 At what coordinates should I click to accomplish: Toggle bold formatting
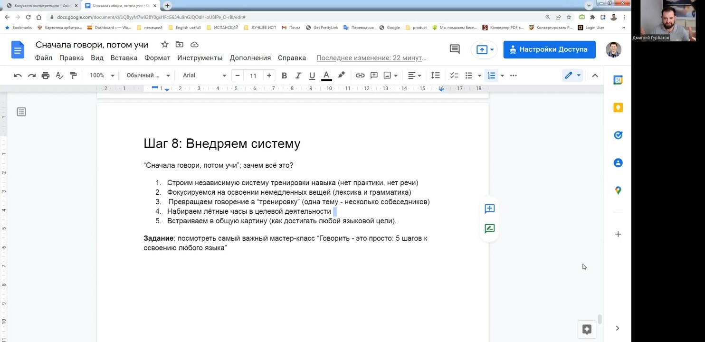click(x=284, y=76)
